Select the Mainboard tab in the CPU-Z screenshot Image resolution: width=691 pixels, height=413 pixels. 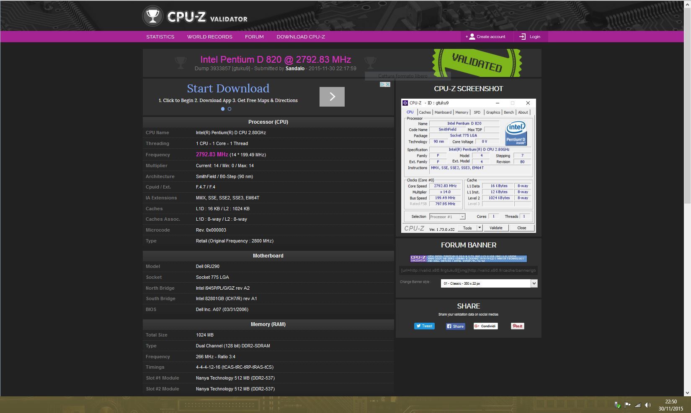pyautogui.click(x=443, y=112)
